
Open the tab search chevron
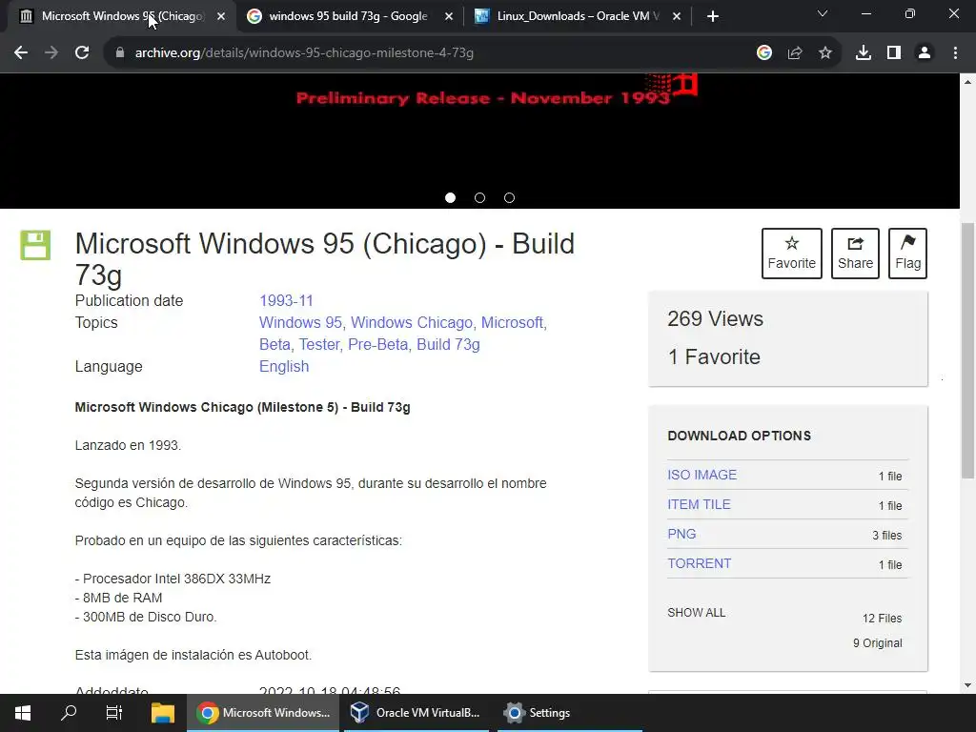[x=823, y=13]
